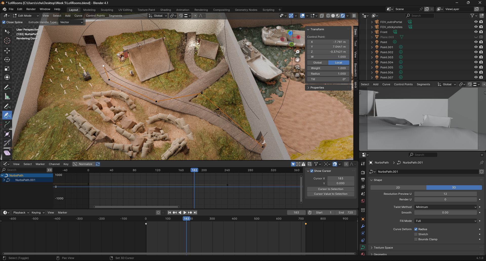The width and height of the screenshot is (486, 261).
Task: Expand the Texture Space panel
Action: coord(383,248)
